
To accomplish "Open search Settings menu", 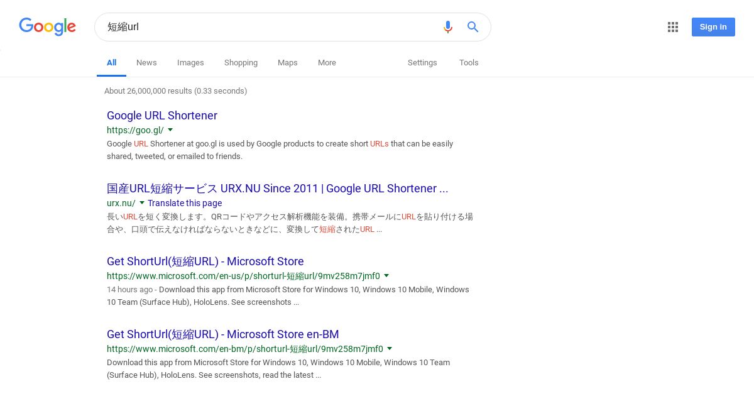I will coord(422,63).
